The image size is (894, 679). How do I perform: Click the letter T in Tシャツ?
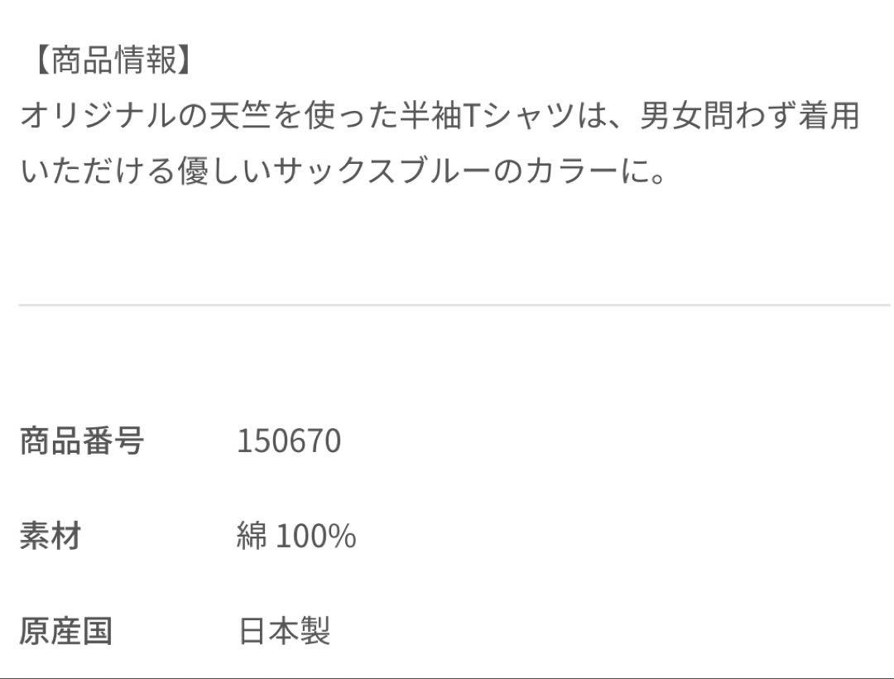tap(471, 116)
